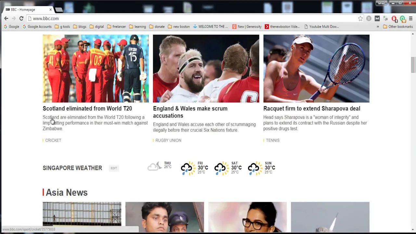Click the scrollbar up arrow

coord(413,34)
